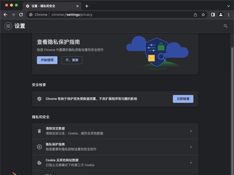The image size is (234, 175).
Task: Open the 隐私保护指南 settings row
Action: coord(115,147)
